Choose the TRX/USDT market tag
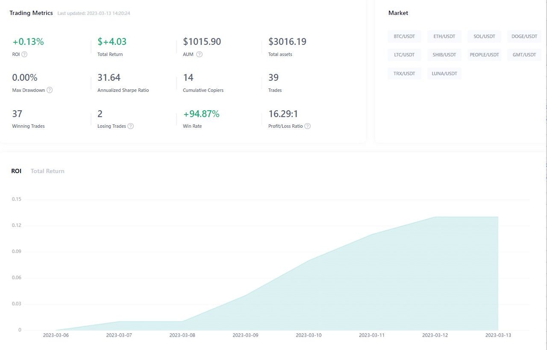 tap(404, 74)
